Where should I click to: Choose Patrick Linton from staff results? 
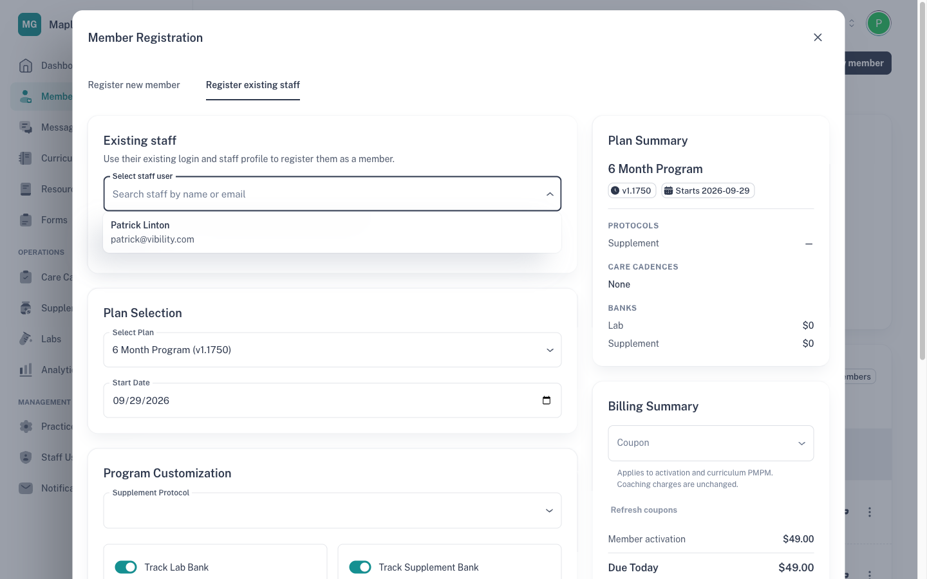332,232
